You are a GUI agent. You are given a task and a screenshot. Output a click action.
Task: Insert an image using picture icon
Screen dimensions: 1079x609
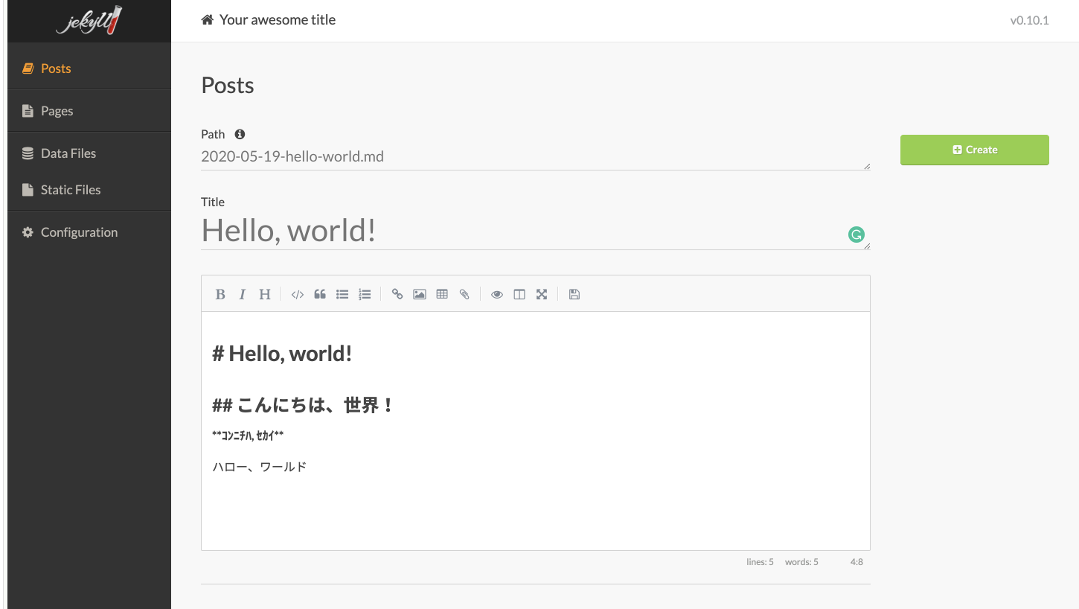click(420, 294)
